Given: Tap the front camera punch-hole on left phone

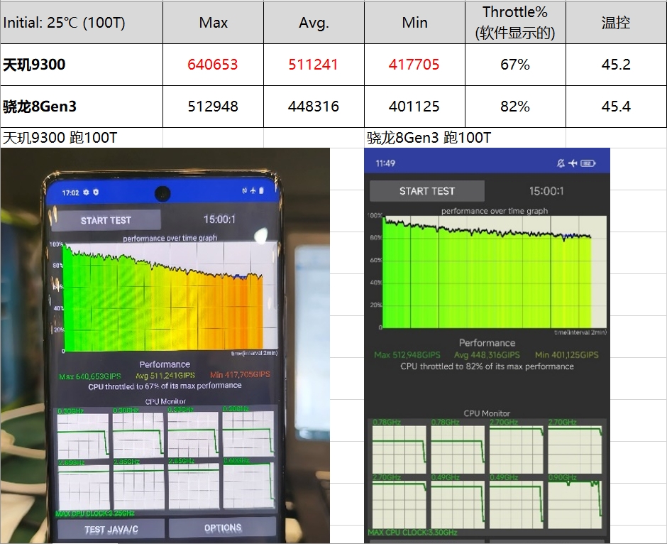Looking at the screenshot, I should (162, 192).
